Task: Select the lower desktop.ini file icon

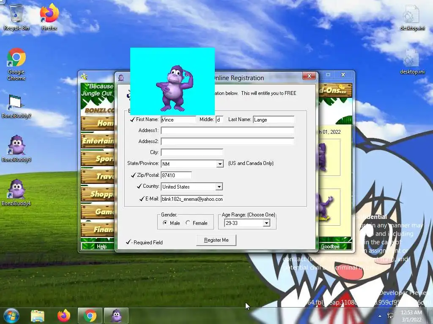Action: coord(412,62)
